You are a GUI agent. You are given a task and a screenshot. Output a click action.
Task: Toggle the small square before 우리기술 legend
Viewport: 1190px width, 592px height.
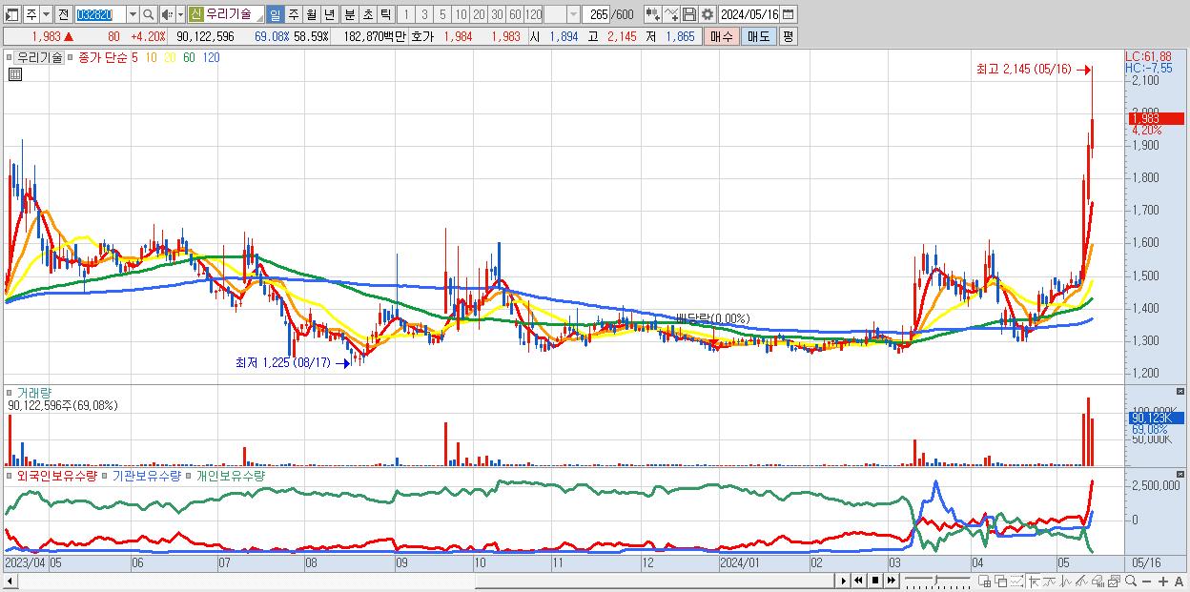click(x=11, y=57)
